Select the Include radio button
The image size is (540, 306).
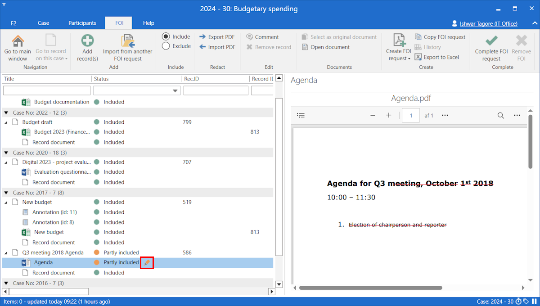click(x=166, y=37)
